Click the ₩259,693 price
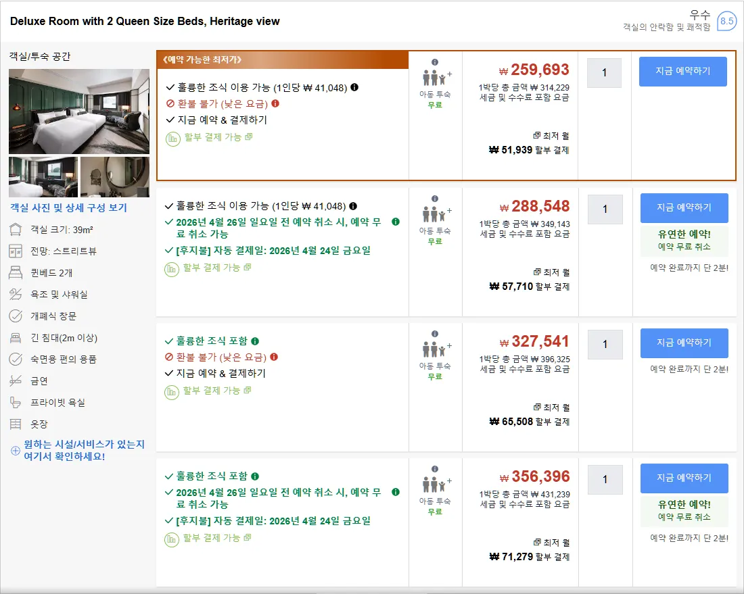Screen dimensions: 744x594 click(534, 70)
